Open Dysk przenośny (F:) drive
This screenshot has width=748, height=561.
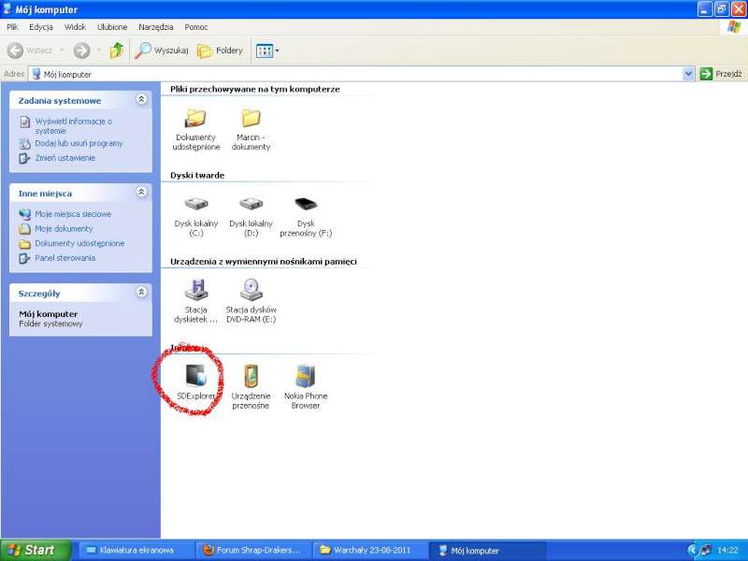click(306, 205)
